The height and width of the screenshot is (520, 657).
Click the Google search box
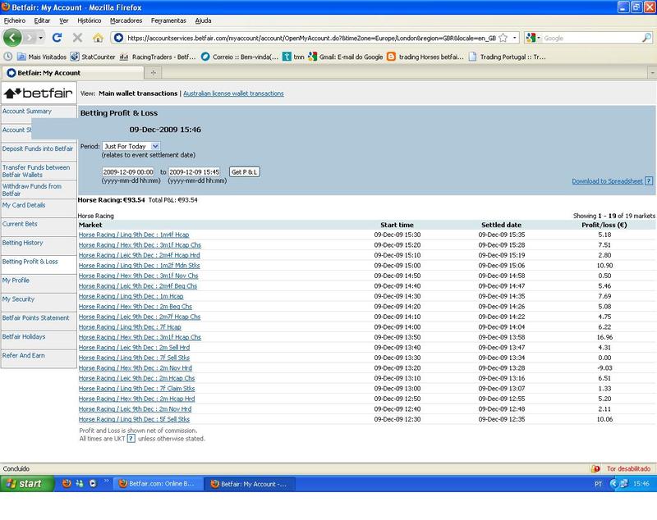pos(591,38)
